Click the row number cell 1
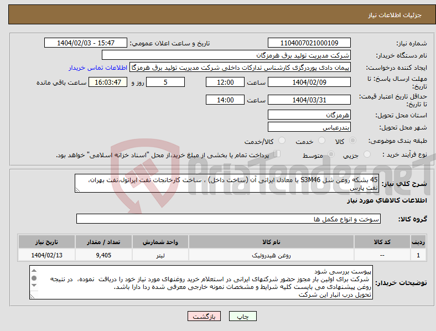The image size is (436, 331). (x=418, y=255)
